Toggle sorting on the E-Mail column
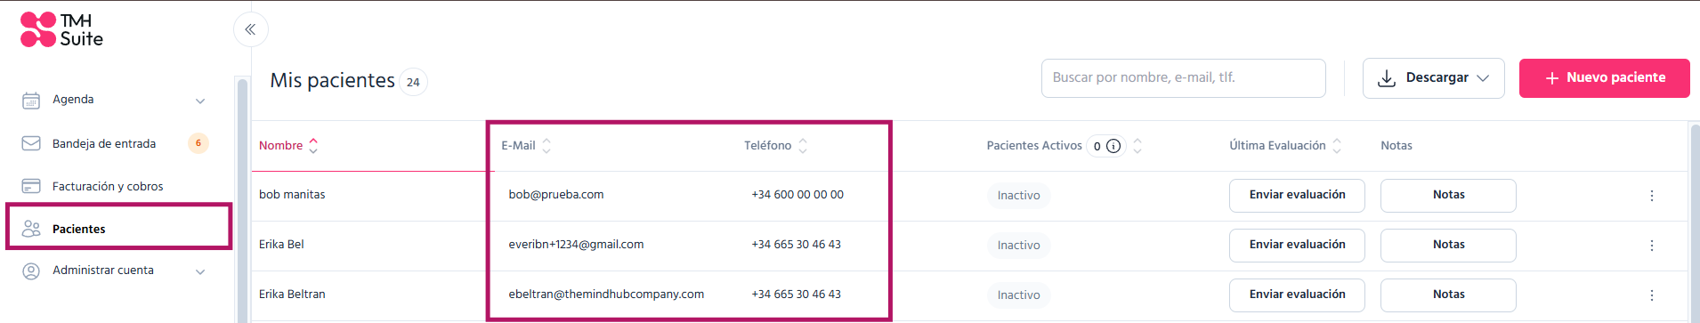 click(x=526, y=146)
